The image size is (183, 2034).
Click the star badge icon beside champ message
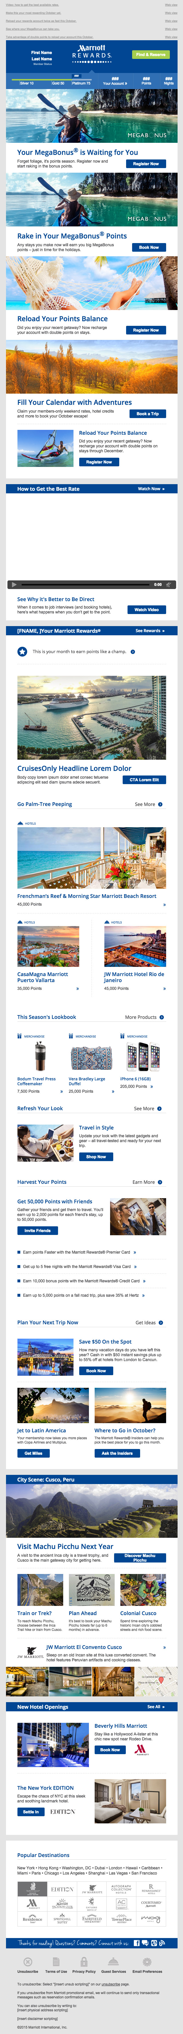[23, 651]
